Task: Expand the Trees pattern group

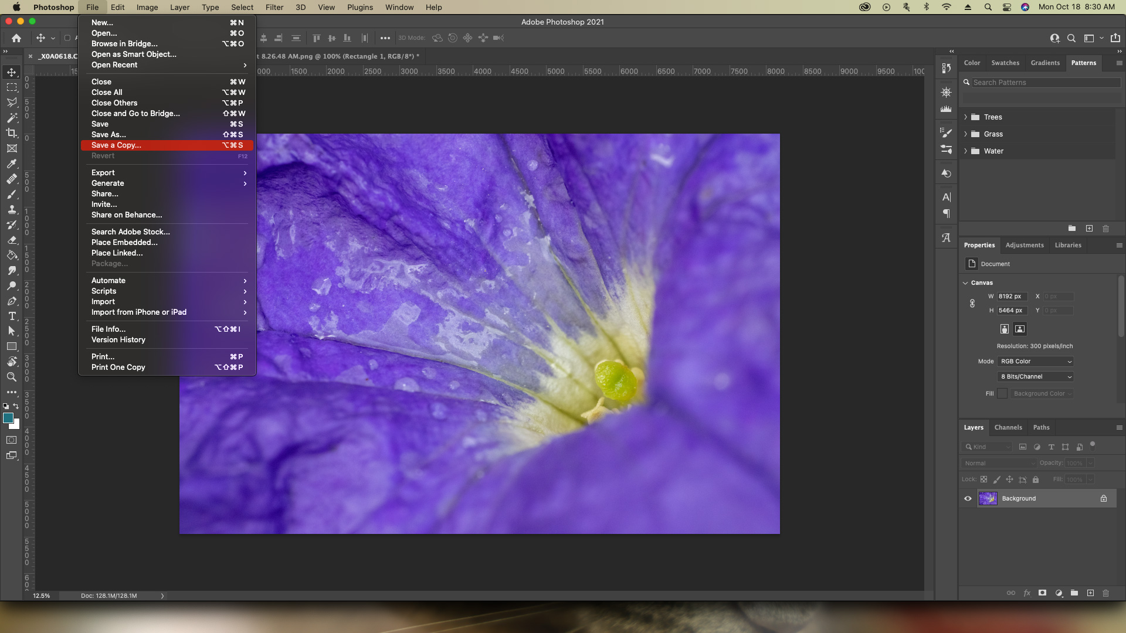Action: pyautogui.click(x=965, y=117)
